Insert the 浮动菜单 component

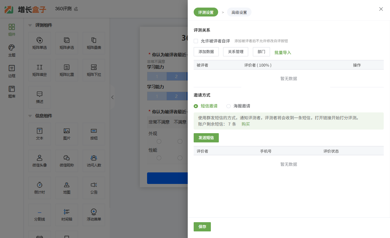coord(94,215)
